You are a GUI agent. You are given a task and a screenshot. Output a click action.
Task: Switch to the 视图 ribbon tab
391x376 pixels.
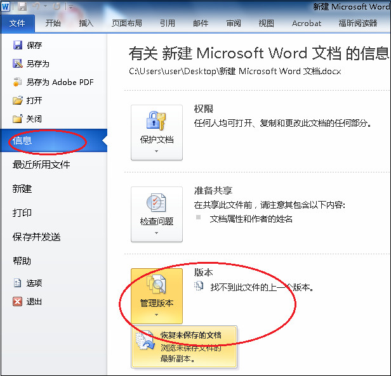click(266, 23)
